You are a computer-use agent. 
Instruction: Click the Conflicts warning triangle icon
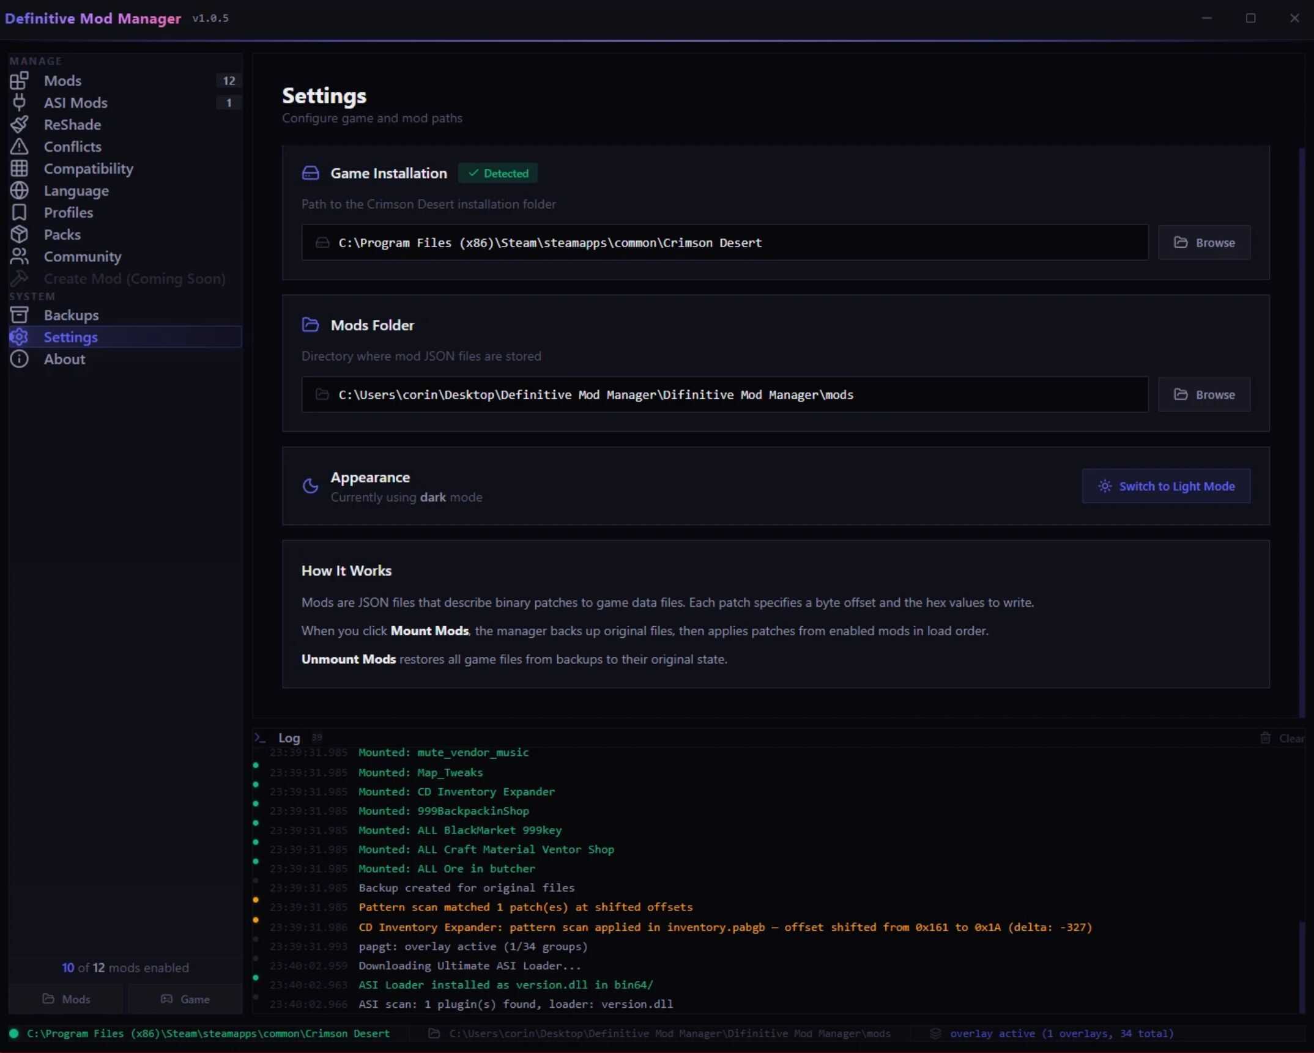19,146
